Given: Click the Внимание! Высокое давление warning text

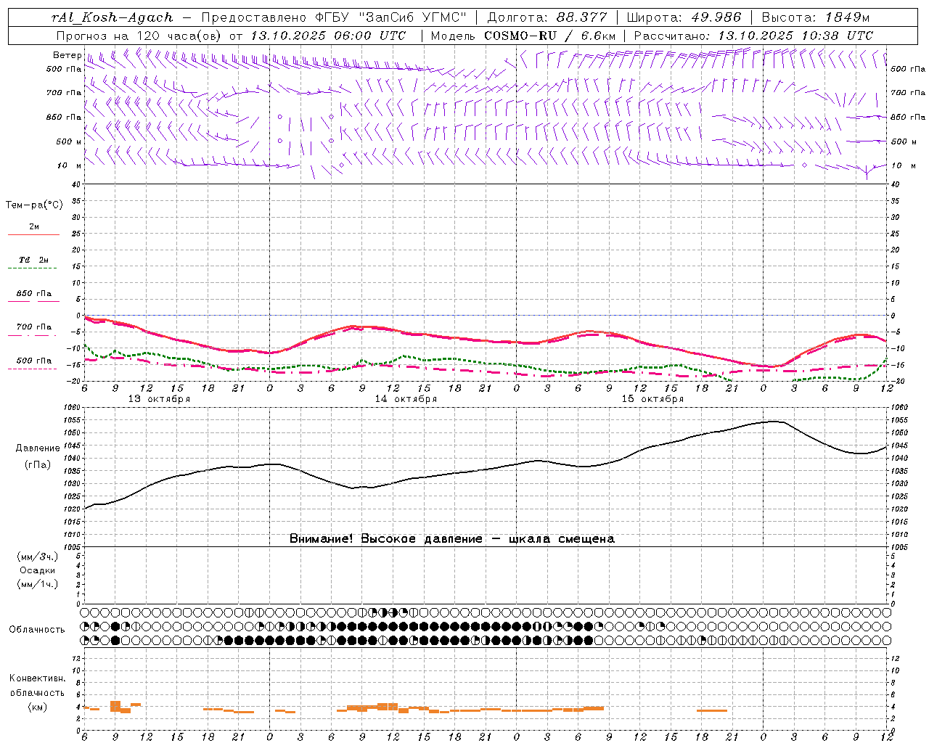Looking at the screenshot, I should pos(452,539).
